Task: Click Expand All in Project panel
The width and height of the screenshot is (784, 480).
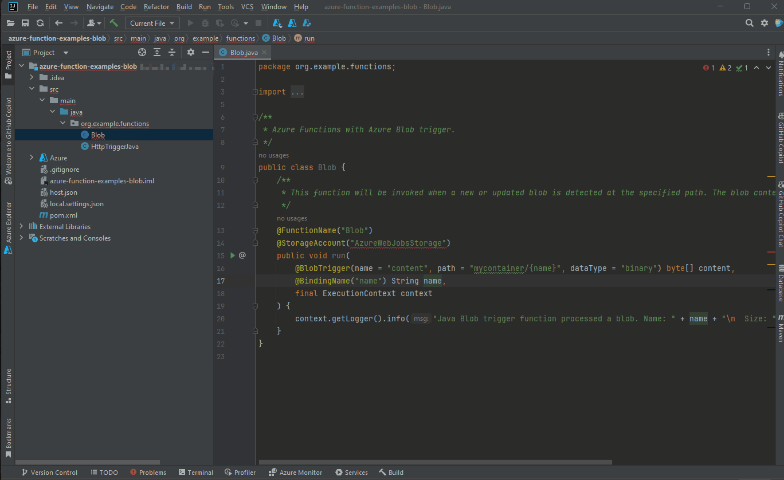Action: (x=157, y=52)
